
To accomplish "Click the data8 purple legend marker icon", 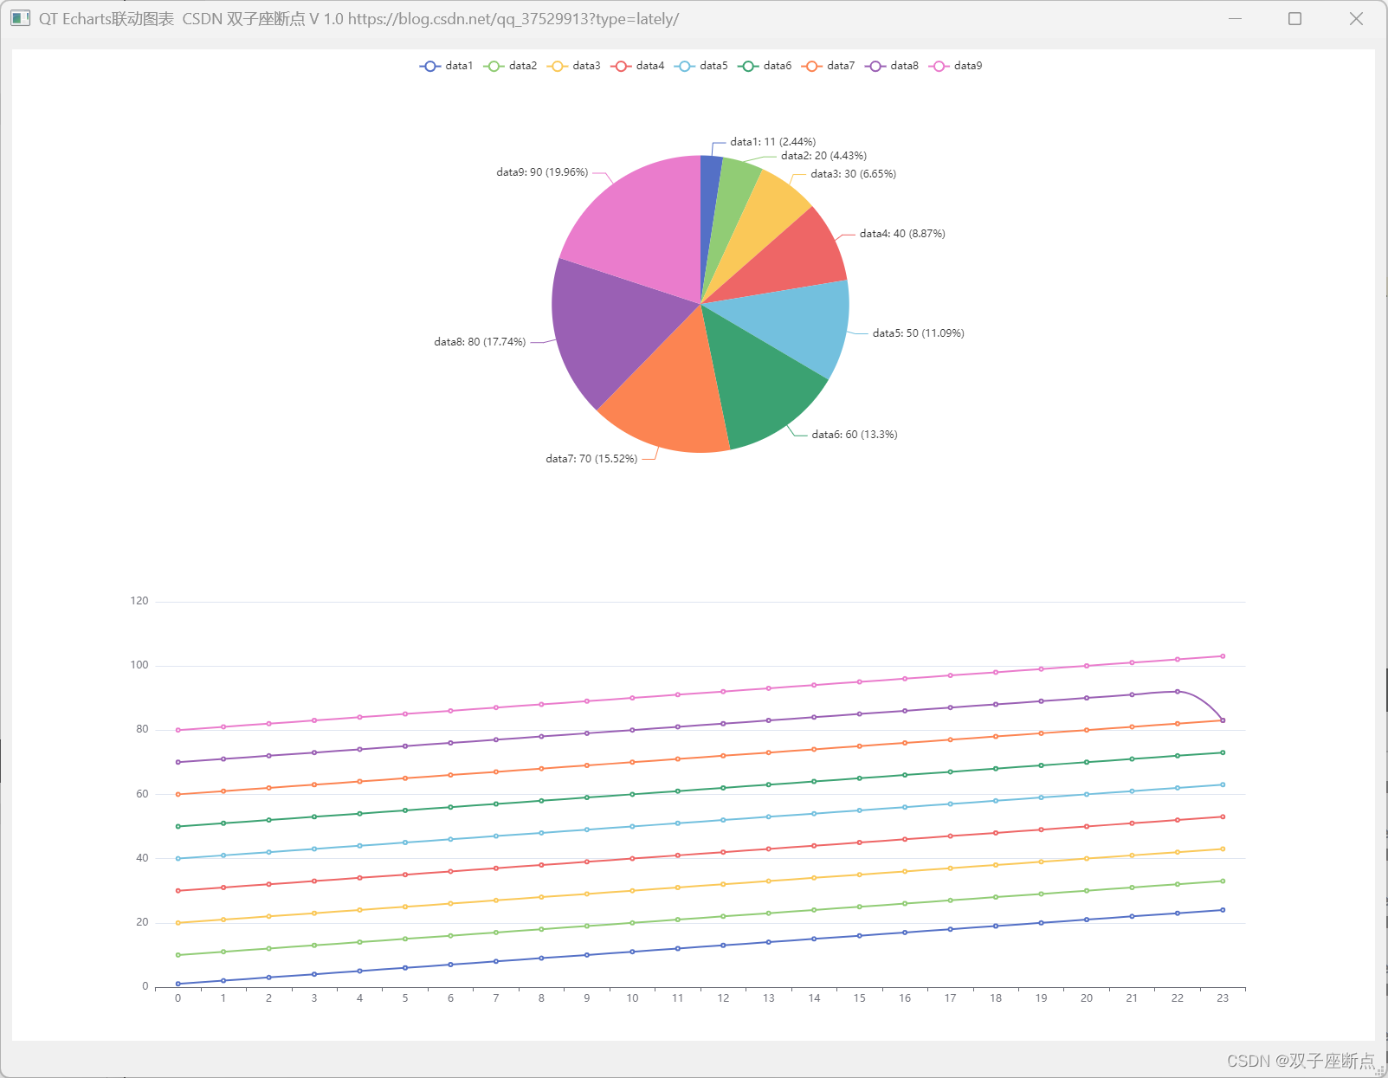I will (x=875, y=66).
